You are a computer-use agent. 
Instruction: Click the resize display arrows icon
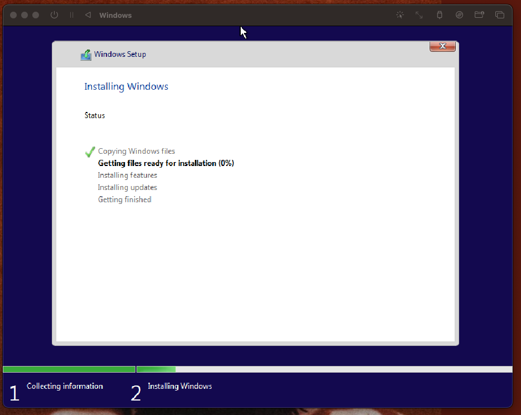[x=419, y=15]
